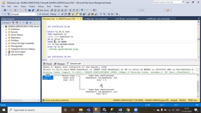Open the Edit menu
This screenshot has height=113, width=201.
(x=9, y=6)
